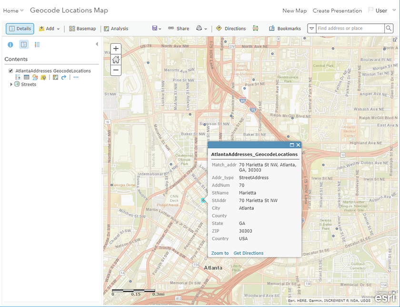This screenshot has width=400, height=307.
Task: Click the zoom out minus button
Action: click(116, 70)
